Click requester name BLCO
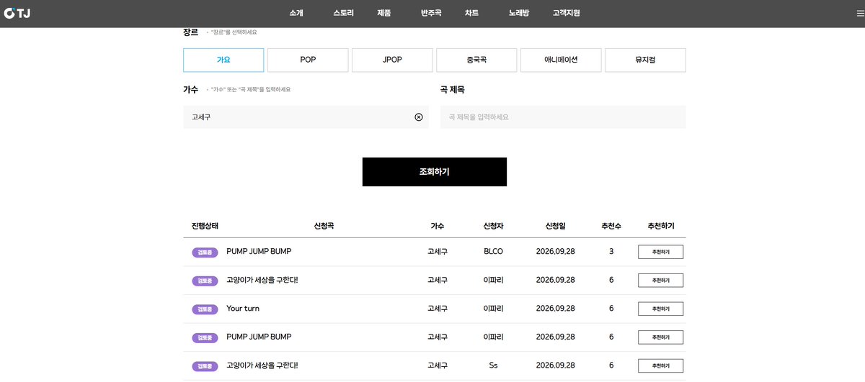Screen dimensions: 865x382 (x=493, y=252)
